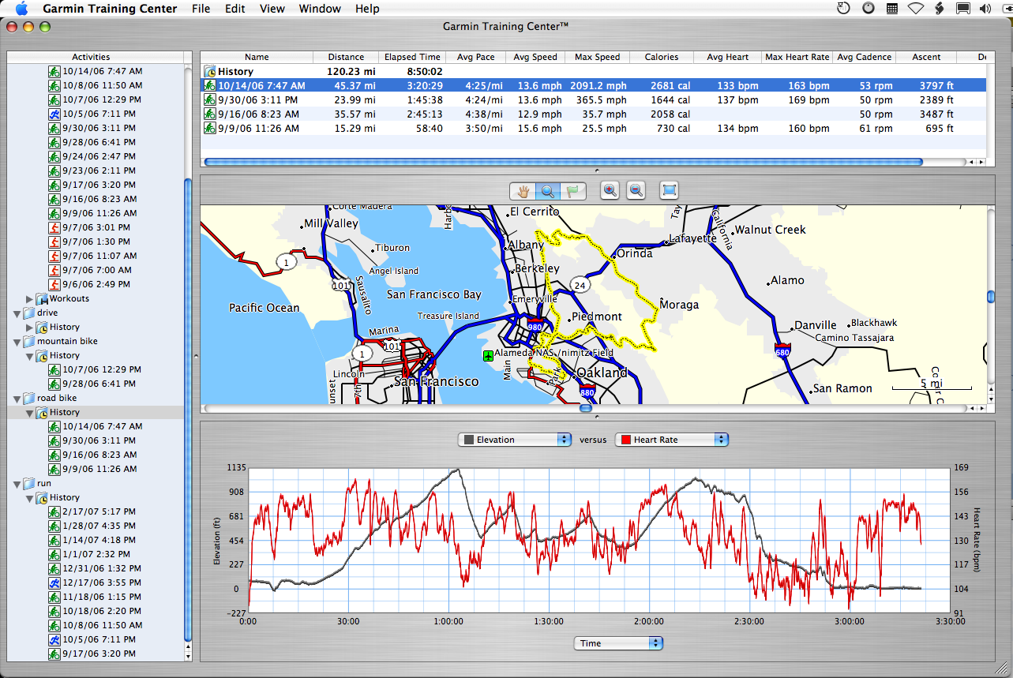Open the Help menu
Viewport: 1013px width, 678px height.
pos(367,9)
